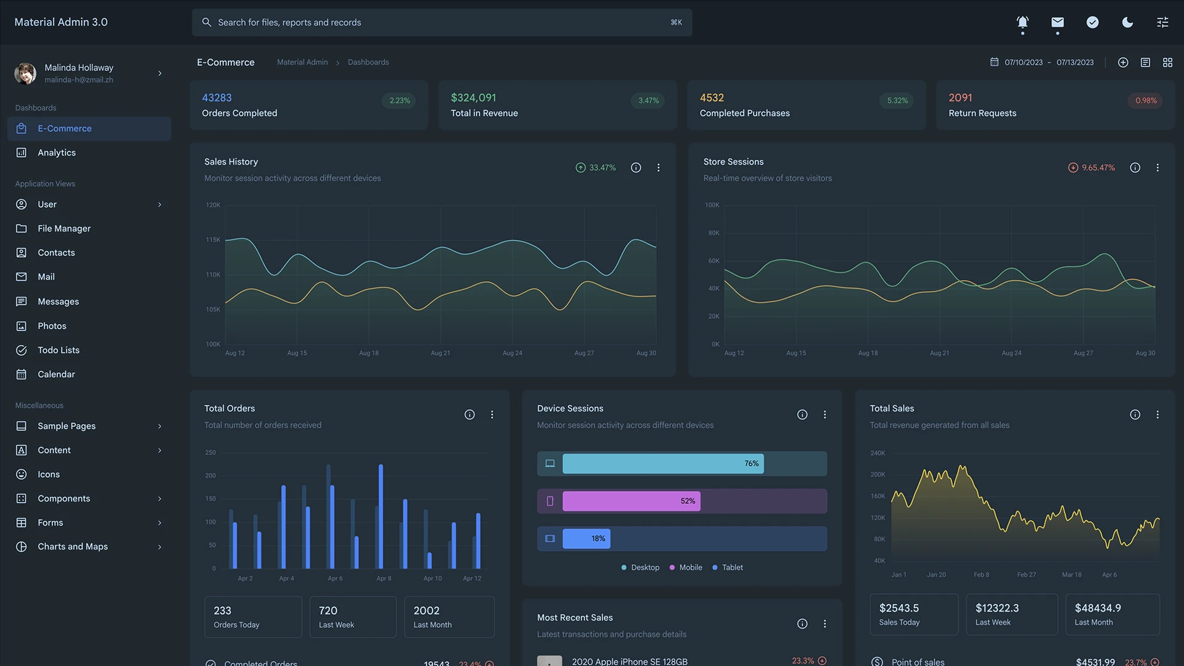This screenshot has height=666, width=1184.
Task: Open the notifications bell icon
Action: click(1022, 22)
